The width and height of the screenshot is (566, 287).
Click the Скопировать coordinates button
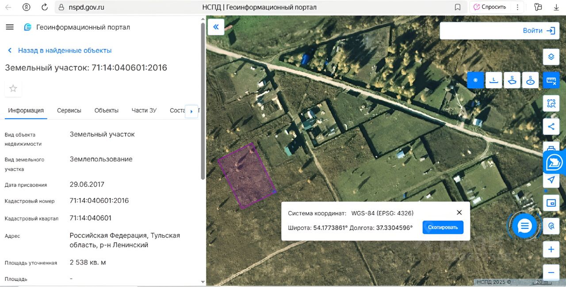click(443, 227)
